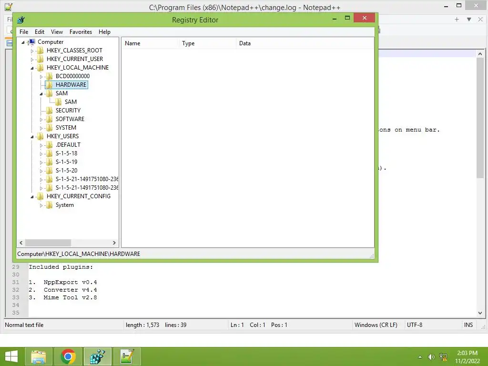This screenshot has height=366, width=488.
Task: Click Notepad++ vertical scrollbar up arrow
Action: click(x=480, y=54)
